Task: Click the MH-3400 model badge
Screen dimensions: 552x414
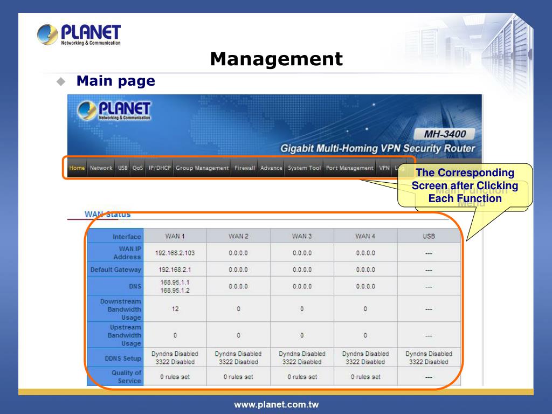Action: (445, 134)
